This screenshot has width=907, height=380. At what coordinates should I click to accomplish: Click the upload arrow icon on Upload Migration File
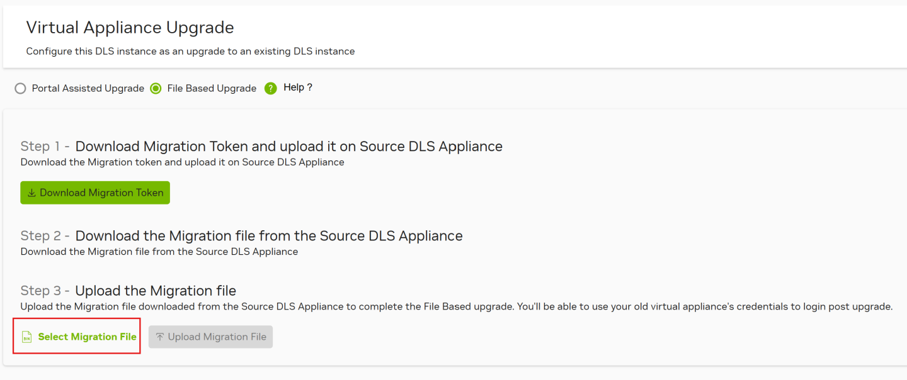(x=160, y=337)
